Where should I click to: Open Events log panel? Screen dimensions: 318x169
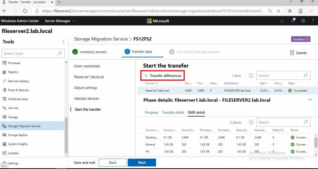pyautogui.click(x=298, y=53)
